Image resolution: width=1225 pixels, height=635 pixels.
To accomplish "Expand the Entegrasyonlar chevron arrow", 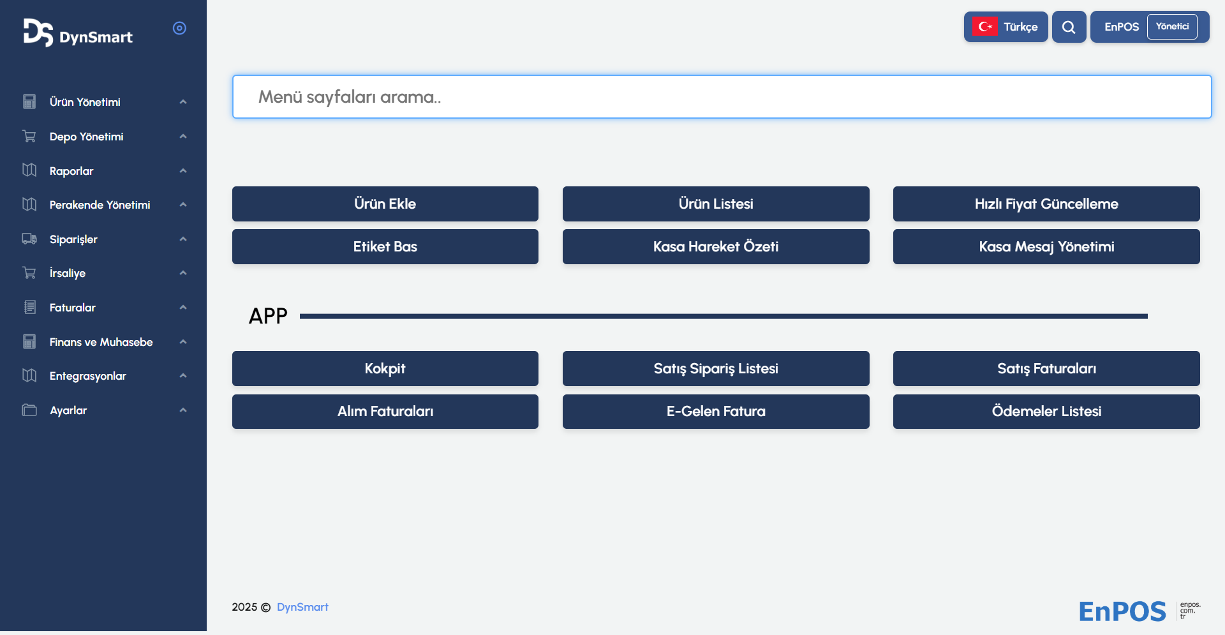I will click(183, 376).
